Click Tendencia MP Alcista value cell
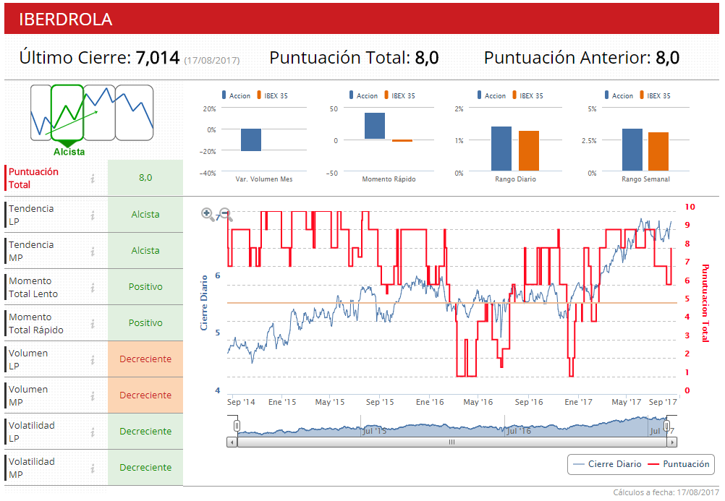This screenshot has width=725, height=501. (145, 250)
